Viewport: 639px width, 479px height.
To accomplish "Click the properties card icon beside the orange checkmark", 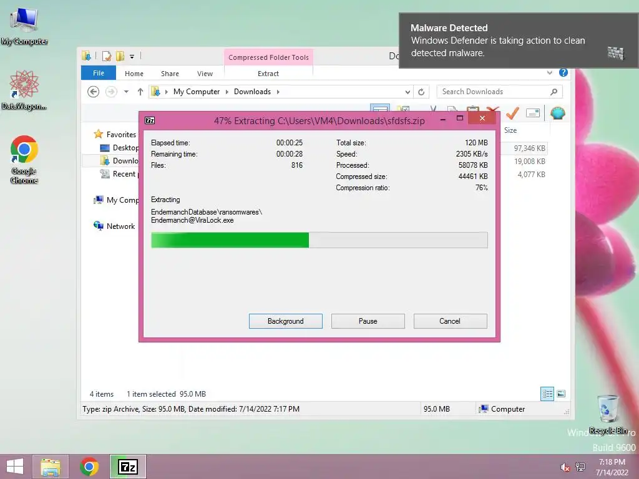I will pos(533,113).
